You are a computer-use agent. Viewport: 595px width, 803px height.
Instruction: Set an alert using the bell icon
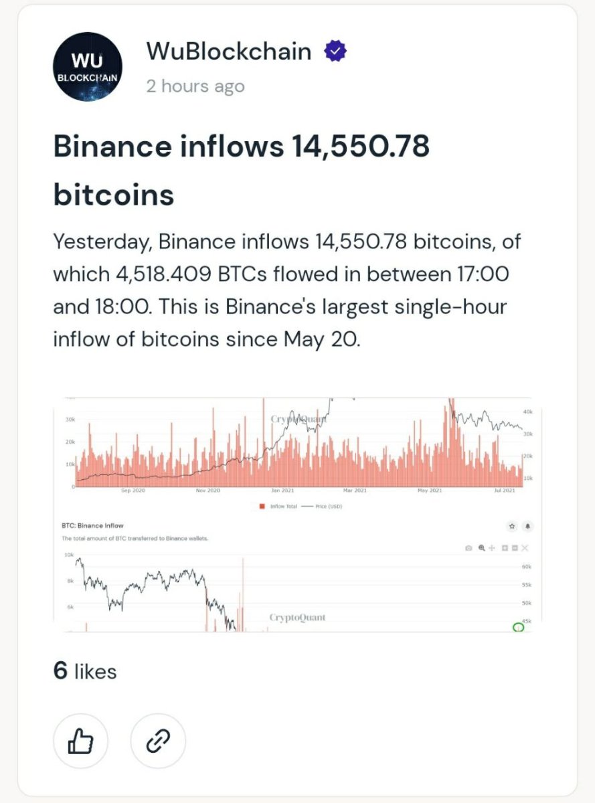pyautogui.click(x=527, y=527)
